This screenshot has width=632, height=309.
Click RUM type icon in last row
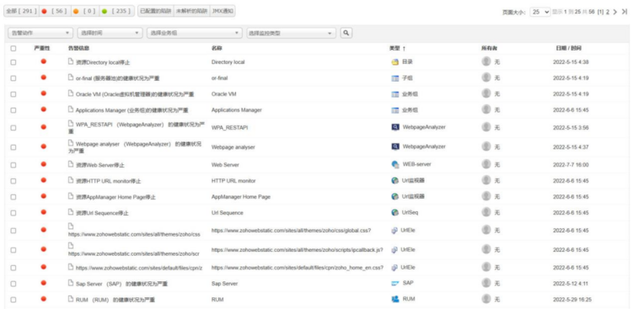click(x=395, y=299)
